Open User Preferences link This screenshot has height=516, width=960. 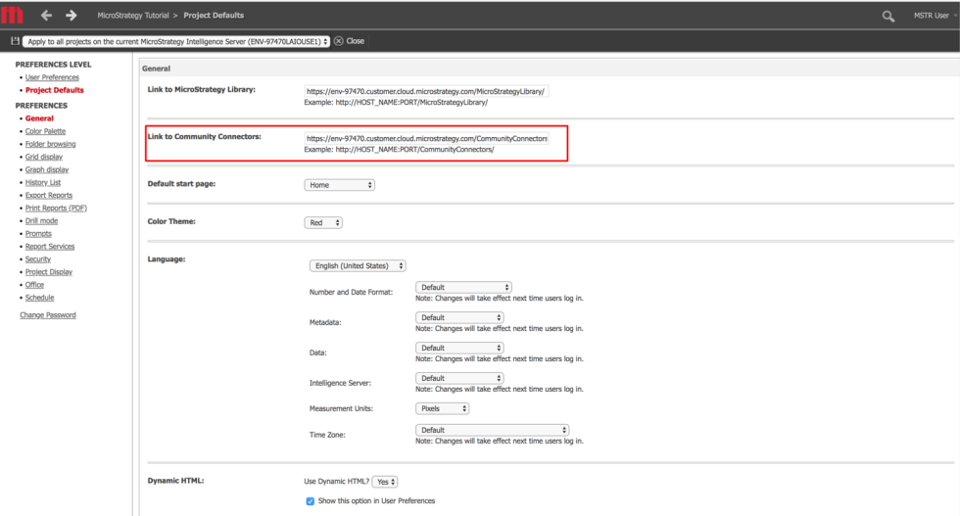(x=52, y=77)
